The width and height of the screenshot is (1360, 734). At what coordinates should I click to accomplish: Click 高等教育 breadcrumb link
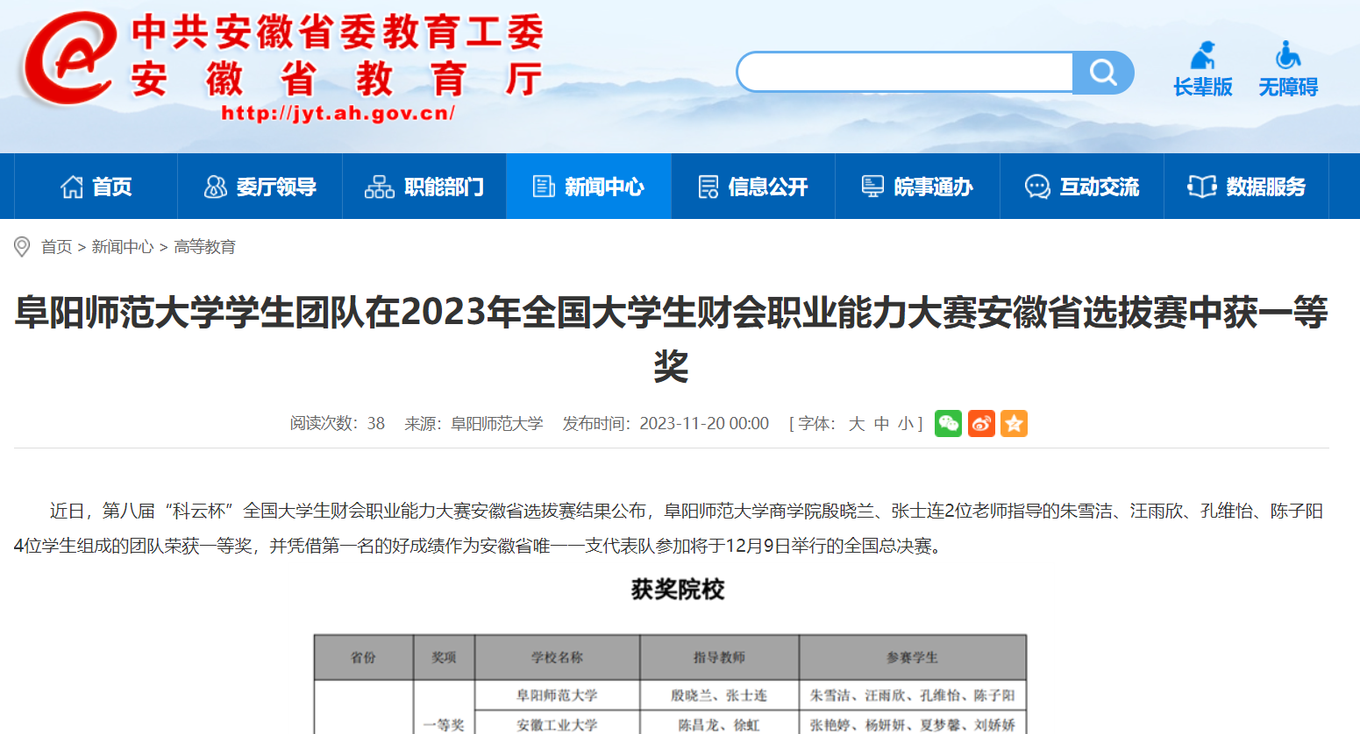click(x=204, y=247)
